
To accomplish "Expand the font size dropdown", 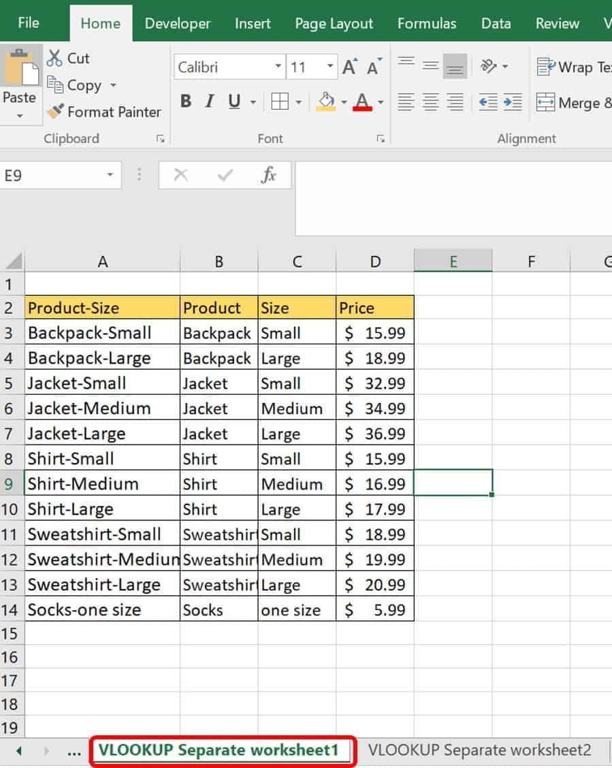I will coord(330,67).
